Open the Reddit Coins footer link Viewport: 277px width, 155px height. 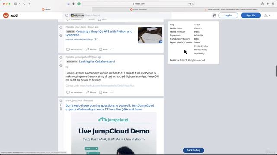point(176,28)
